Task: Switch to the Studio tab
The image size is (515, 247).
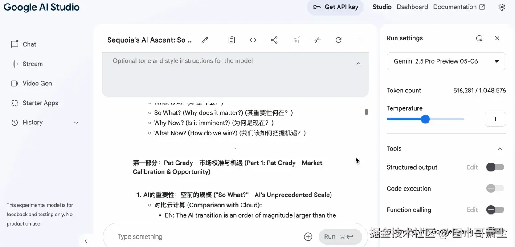Action: coord(382,7)
